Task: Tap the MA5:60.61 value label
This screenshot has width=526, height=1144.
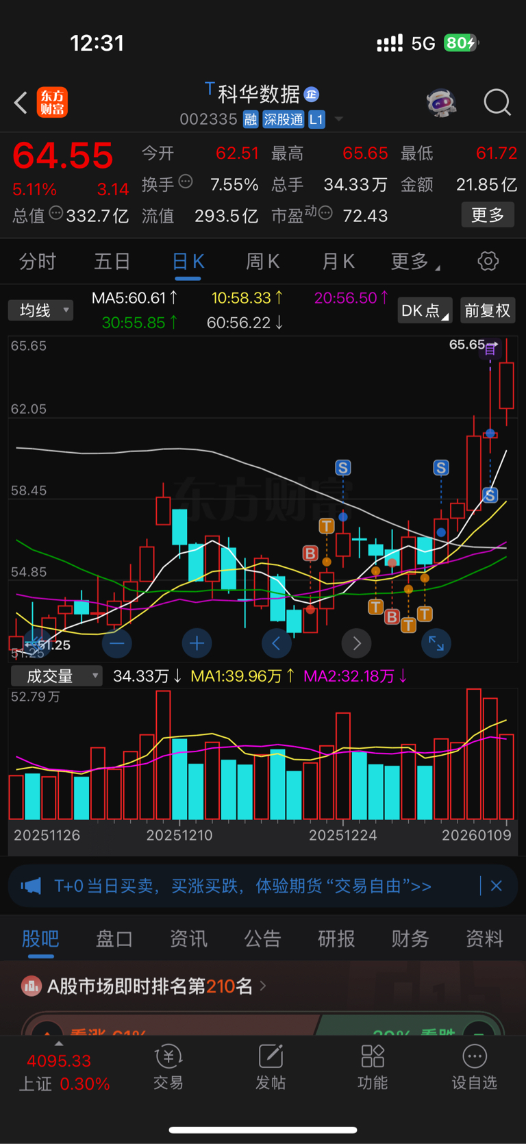Action: (135, 298)
